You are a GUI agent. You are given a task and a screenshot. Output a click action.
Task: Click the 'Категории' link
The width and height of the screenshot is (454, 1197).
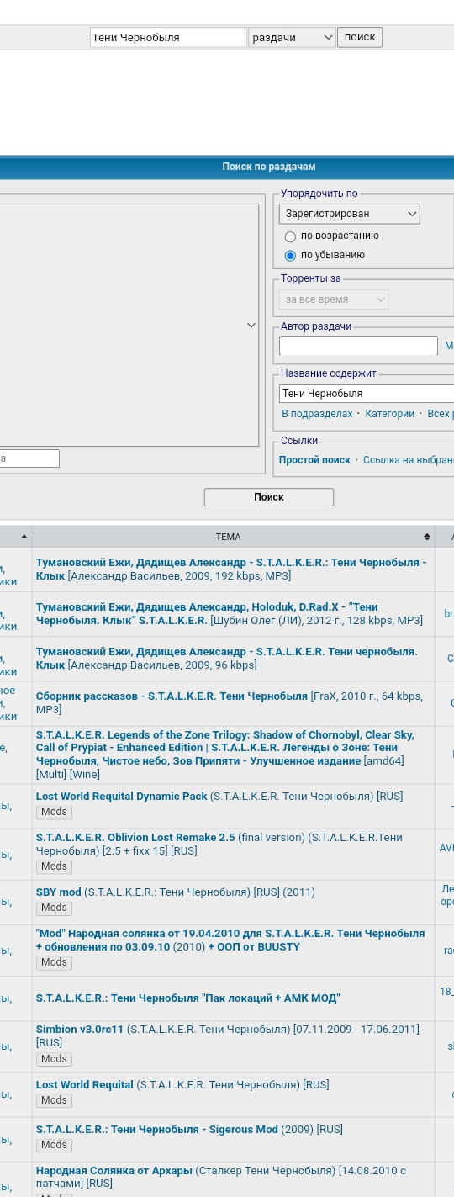coord(390,414)
